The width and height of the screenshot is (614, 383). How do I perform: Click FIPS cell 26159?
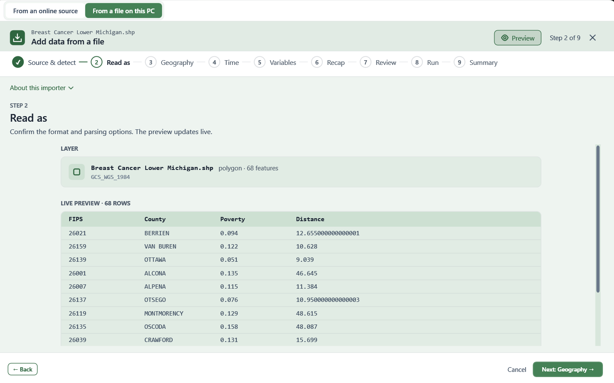click(x=77, y=246)
